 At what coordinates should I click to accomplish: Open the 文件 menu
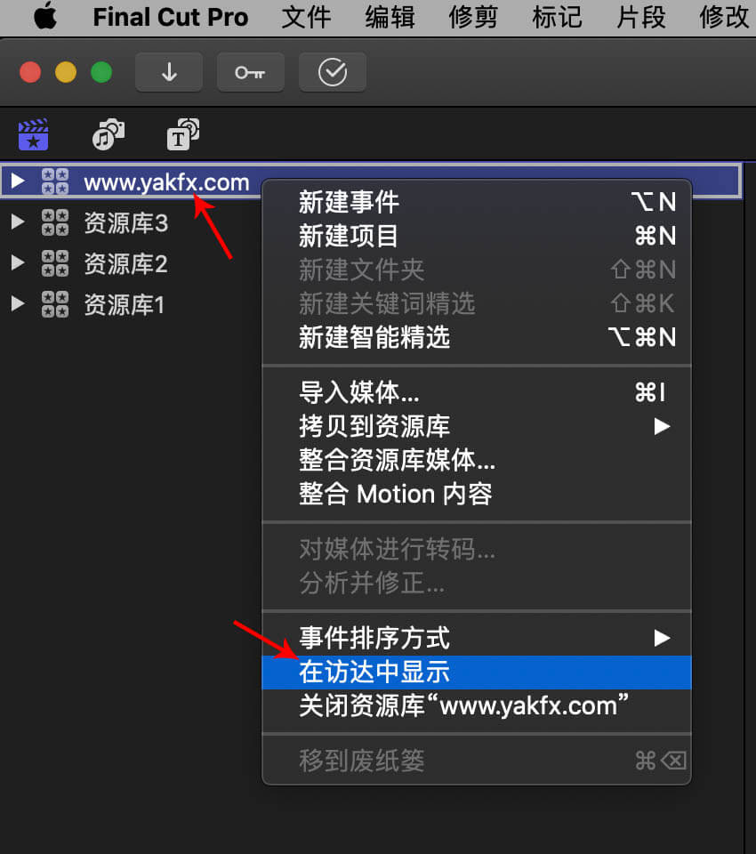tap(306, 17)
